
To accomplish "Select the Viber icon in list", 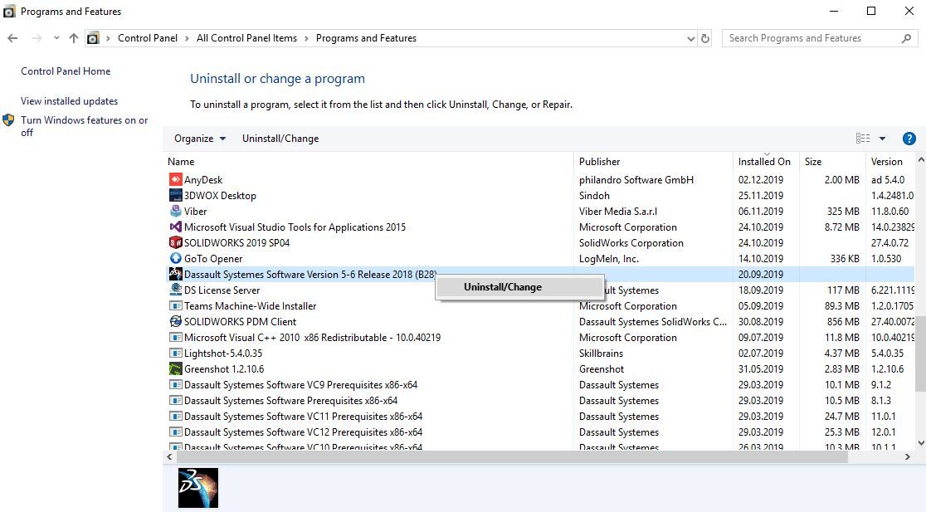I will click(175, 212).
